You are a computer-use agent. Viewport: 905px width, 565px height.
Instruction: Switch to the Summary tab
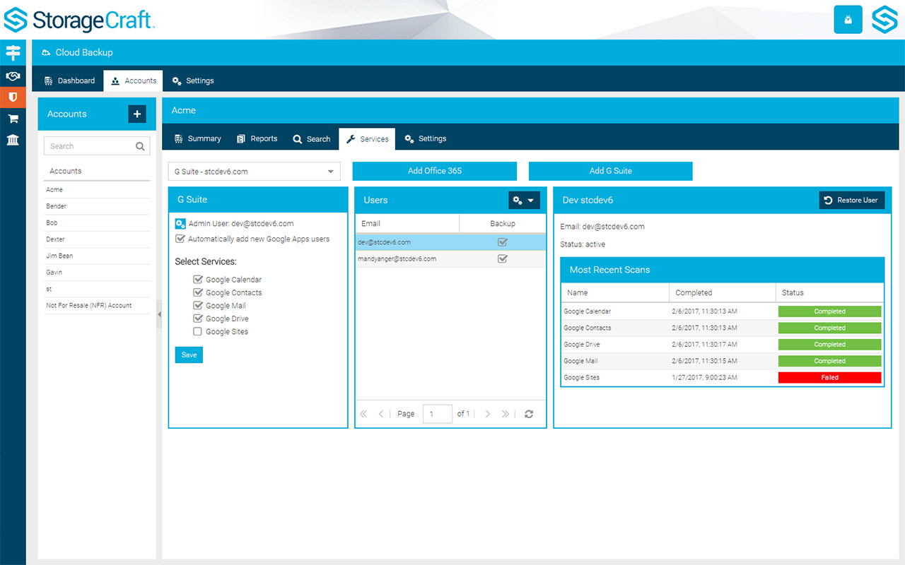pos(198,138)
